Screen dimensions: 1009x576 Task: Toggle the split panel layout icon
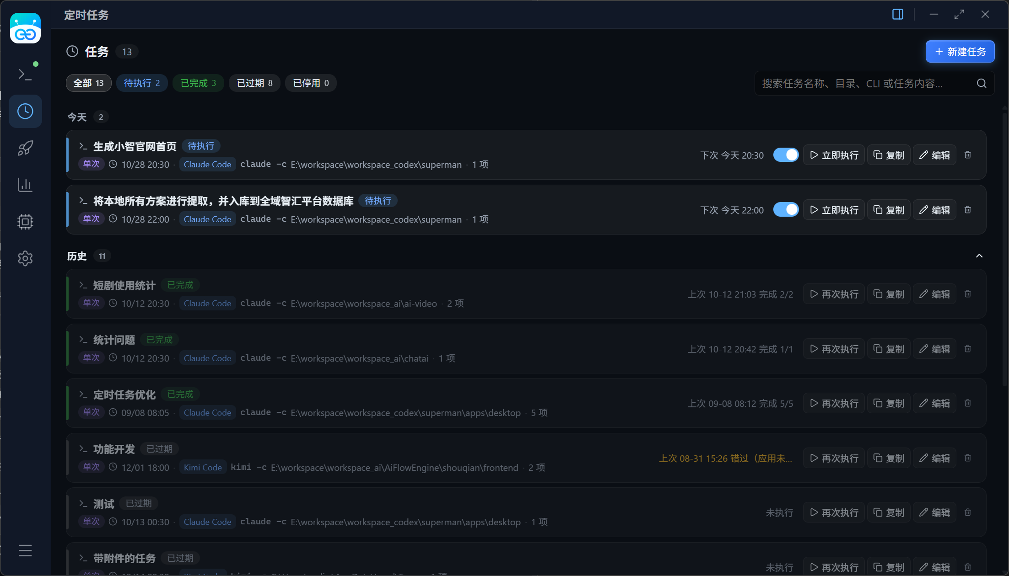(898, 15)
